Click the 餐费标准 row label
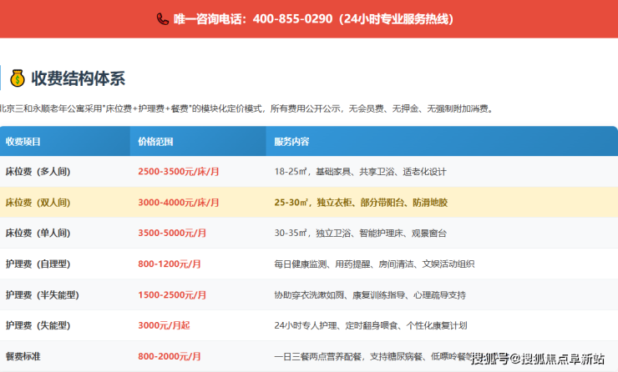Viewport: 618px width, 372px height. (23, 356)
